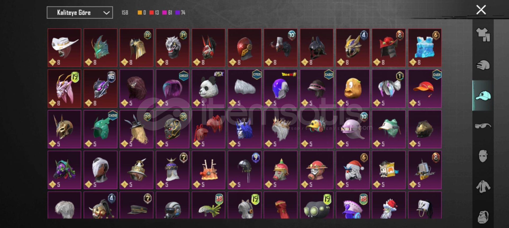Filter by the pink quality swatch
Screen dimensions: 509x228
[164, 12]
